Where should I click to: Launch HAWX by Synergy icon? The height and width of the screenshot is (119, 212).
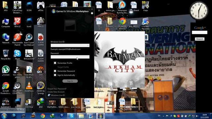pos(41,88)
